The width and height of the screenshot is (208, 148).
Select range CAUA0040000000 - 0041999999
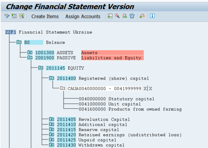click(x=105, y=88)
